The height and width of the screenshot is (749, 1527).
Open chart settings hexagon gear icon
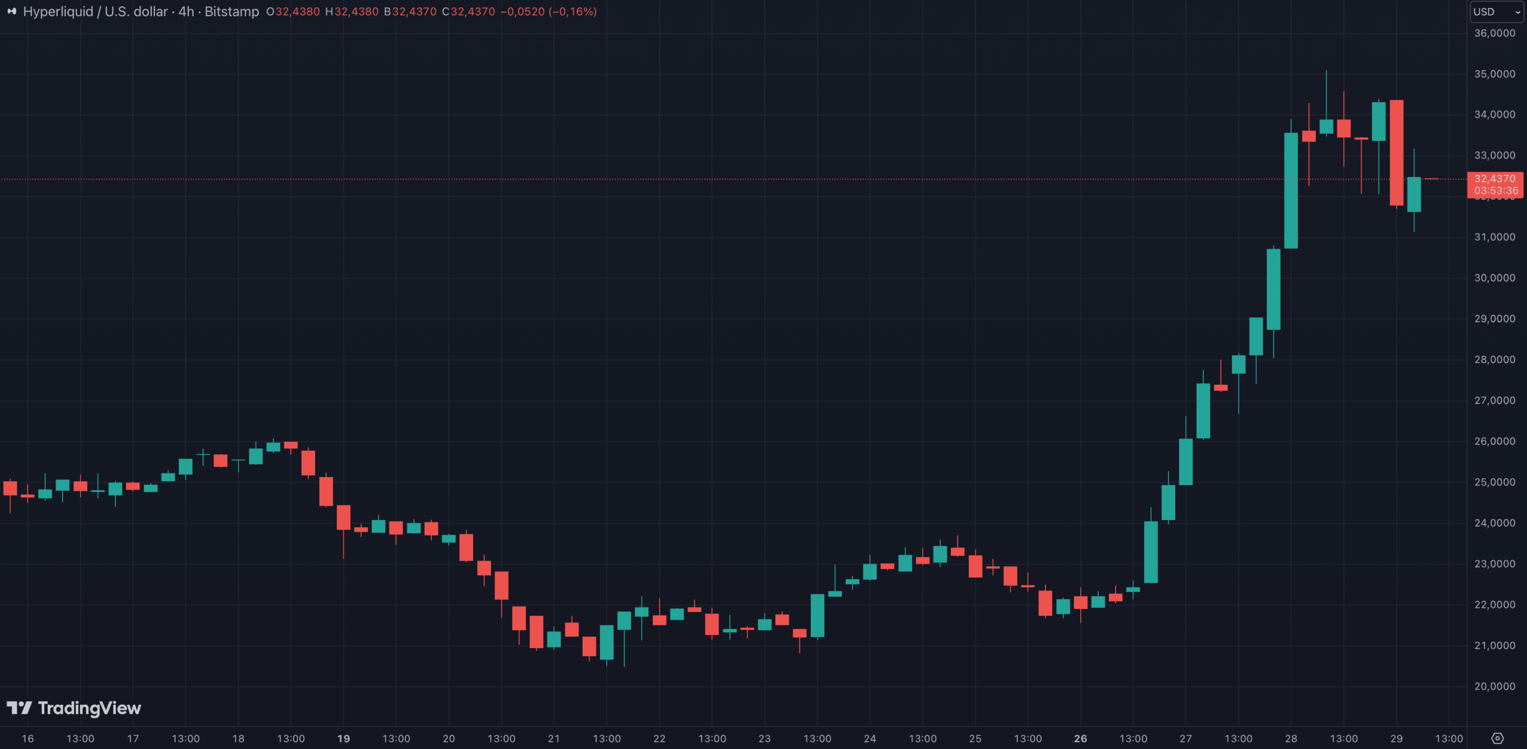click(1497, 738)
